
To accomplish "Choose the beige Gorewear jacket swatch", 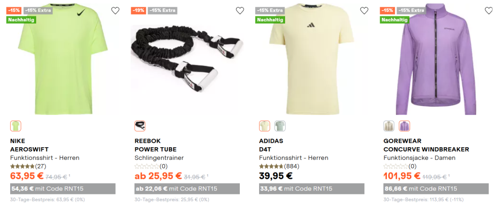I will pyautogui.click(x=389, y=126).
